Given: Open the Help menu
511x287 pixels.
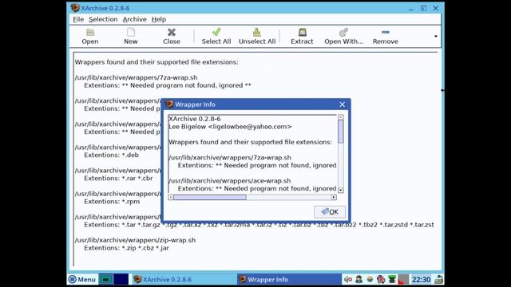Looking at the screenshot, I should click(159, 19).
